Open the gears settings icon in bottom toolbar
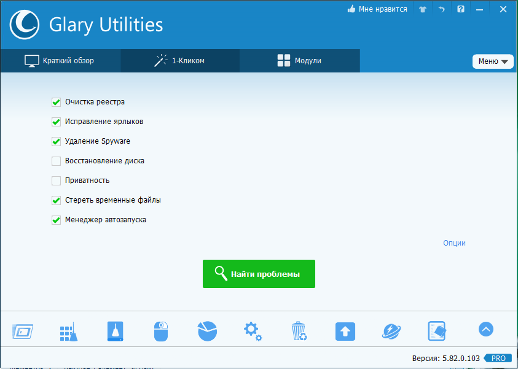The height and width of the screenshot is (369, 518). [x=252, y=330]
